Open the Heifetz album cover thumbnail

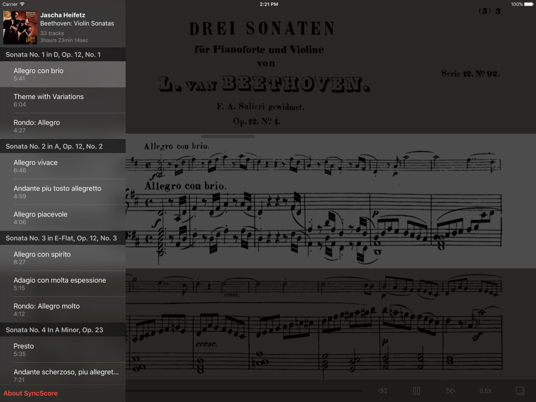(20, 27)
